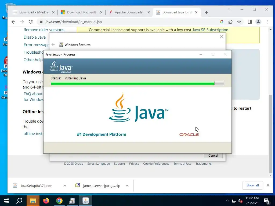Click Show all downloads button
Viewport: 275px width, 206px height.
252,185
